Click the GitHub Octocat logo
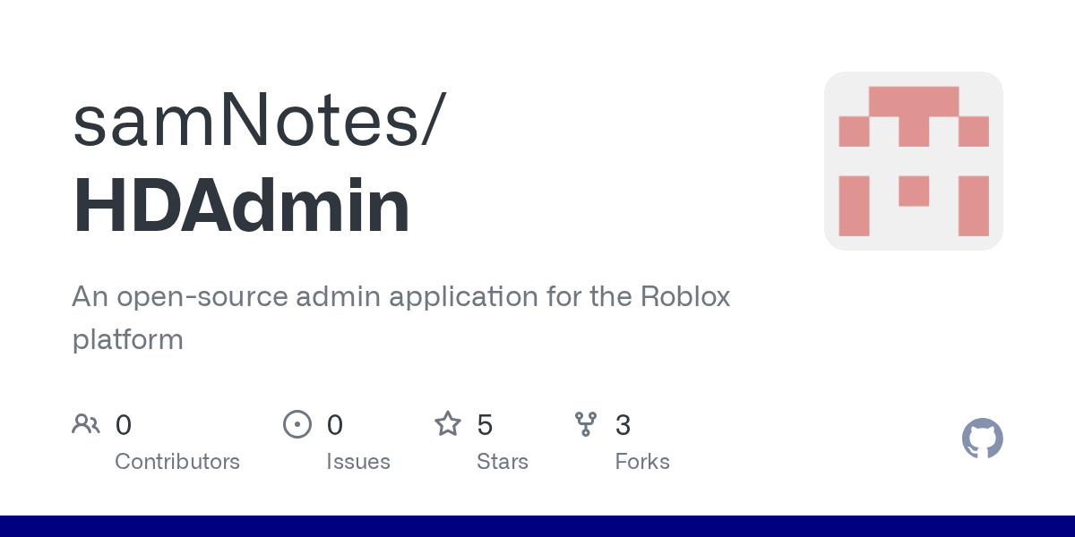1075x537 pixels. point(982,439)
